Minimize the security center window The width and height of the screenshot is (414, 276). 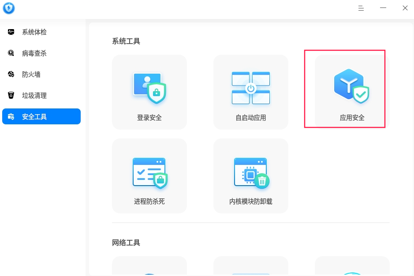pos(383,8)
